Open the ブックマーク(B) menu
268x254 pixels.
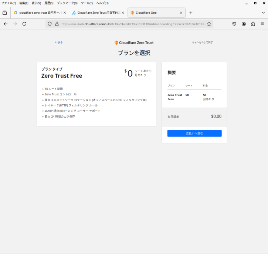click(67, 3)
